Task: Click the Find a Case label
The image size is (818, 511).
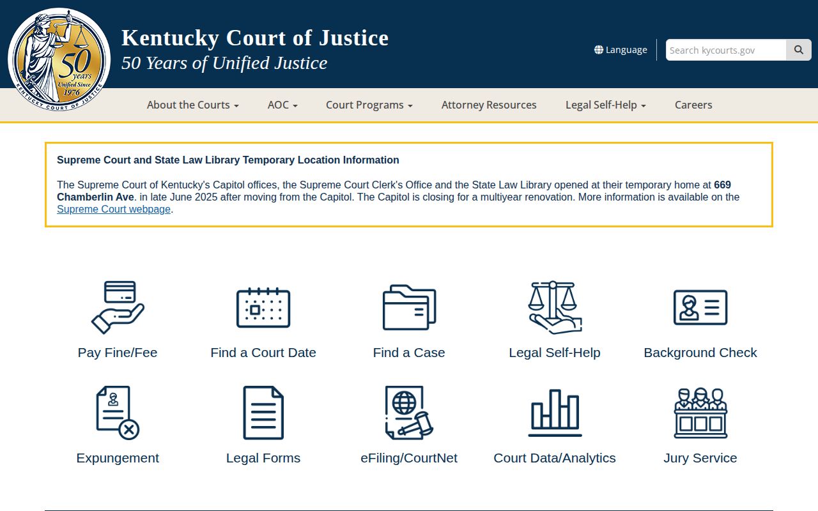Action: click(x=409, y=353)
